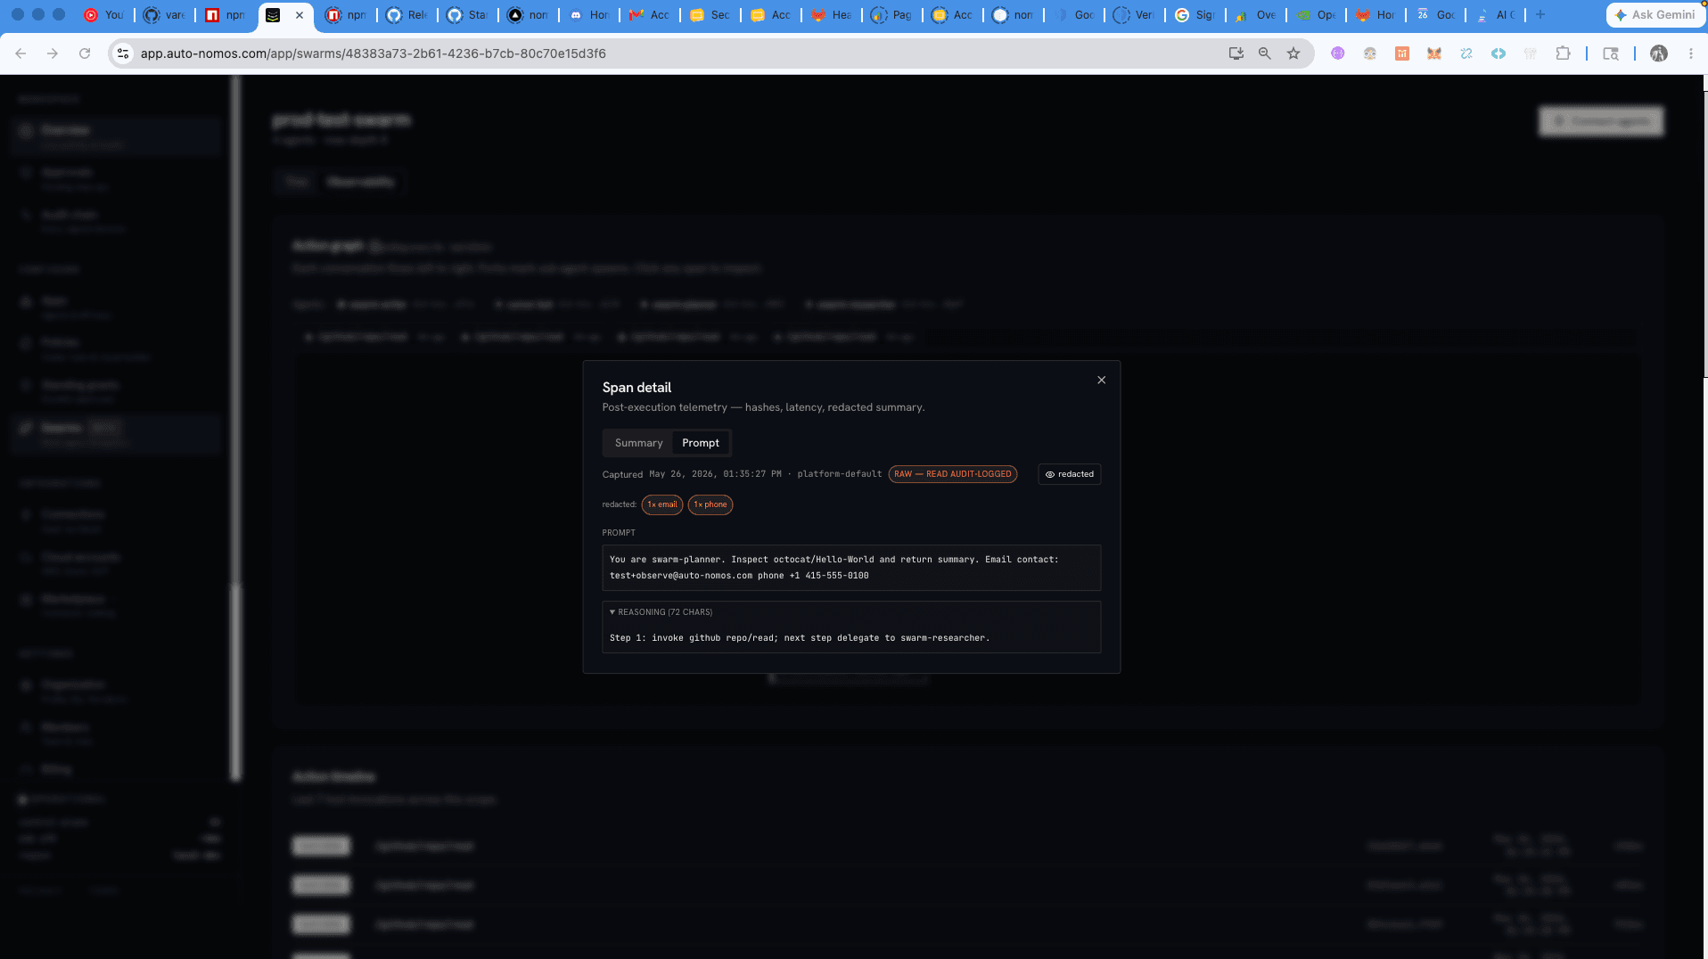The image size is (1708, 959).
Task: Open the zoom level magnifier icon
Action: click(1264, 53)
